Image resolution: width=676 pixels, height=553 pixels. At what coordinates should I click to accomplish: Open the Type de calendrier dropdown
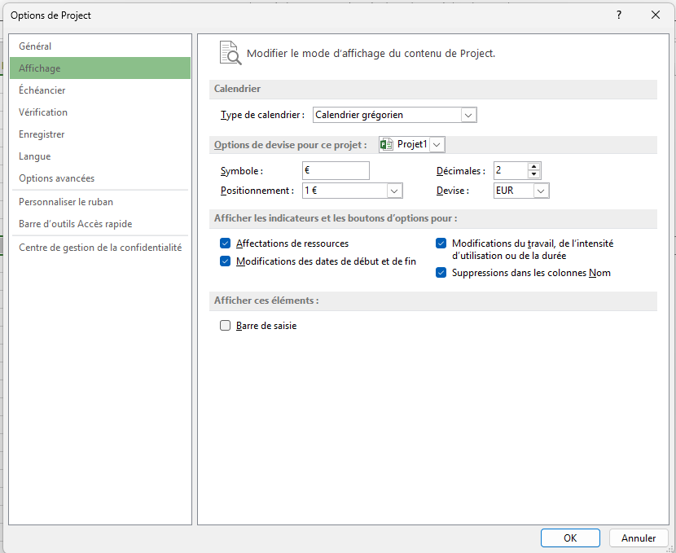tap(468, 115)
